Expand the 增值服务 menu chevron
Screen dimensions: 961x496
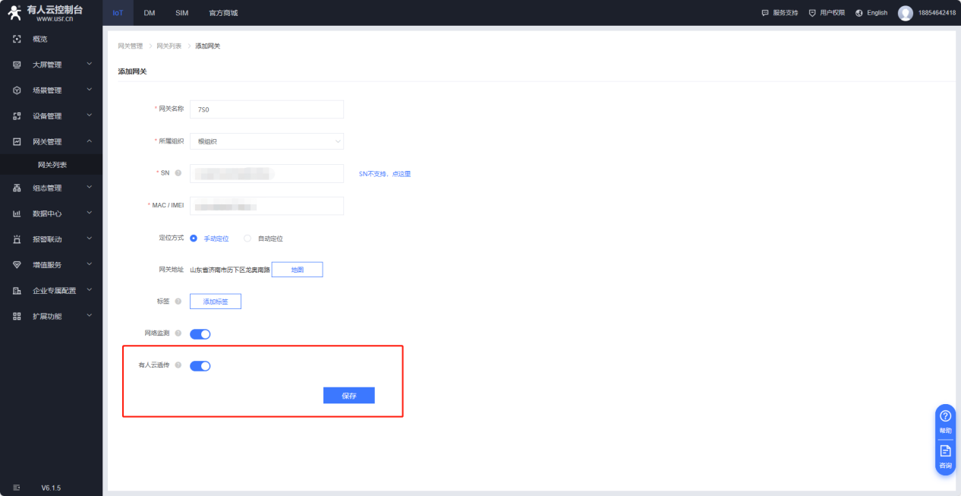point(90,264)
